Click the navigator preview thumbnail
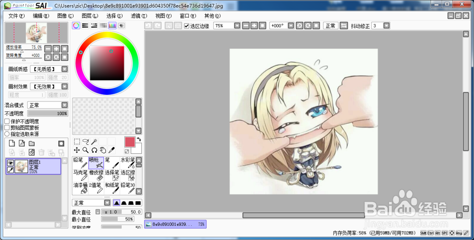 coord(36,33)
